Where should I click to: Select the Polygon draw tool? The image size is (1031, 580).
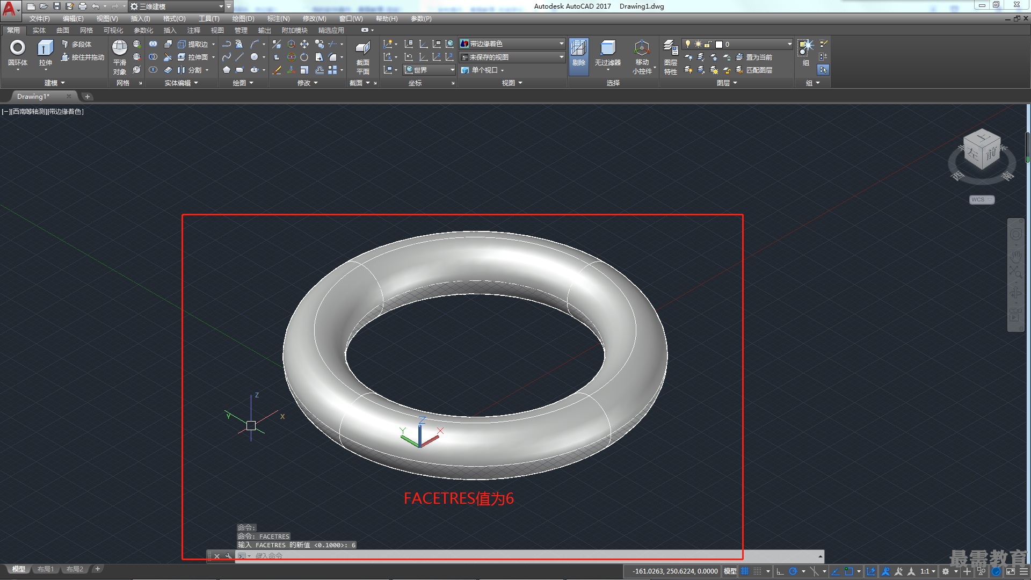coord(227,70)
